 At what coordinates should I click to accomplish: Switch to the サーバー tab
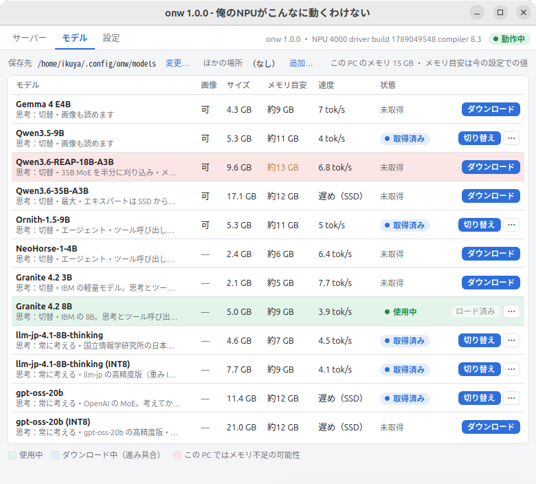[30, 38]
